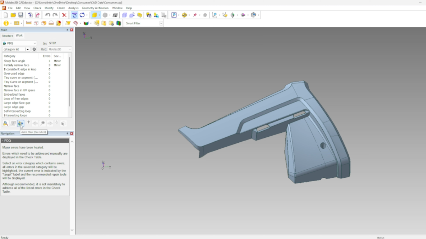Select the Embedded faces row
Viewport: 426px width, 239px height.
[x=35, y=95]
